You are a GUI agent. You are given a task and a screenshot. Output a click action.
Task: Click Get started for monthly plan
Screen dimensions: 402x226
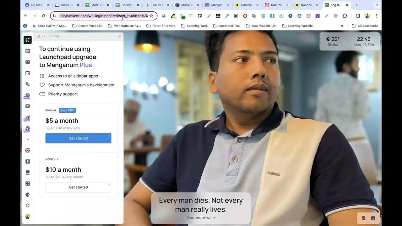point(78,187)
